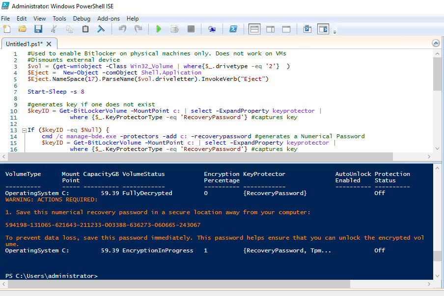
Task: Clear console pane icon
Action: 101,29
